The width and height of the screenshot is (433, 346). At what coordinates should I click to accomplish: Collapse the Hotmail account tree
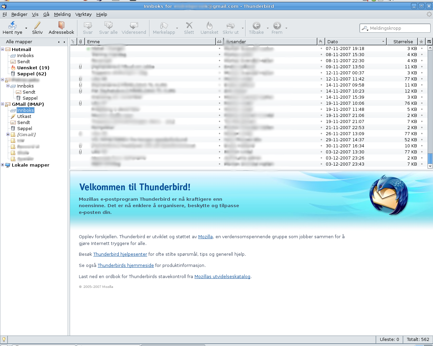pos(2,49)
